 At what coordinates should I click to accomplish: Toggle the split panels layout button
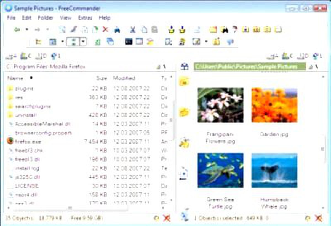[73, 42]
